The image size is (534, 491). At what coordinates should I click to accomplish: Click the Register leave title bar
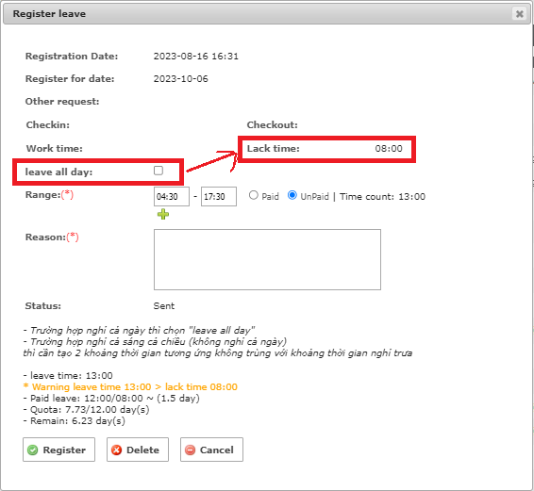[267, 14]
